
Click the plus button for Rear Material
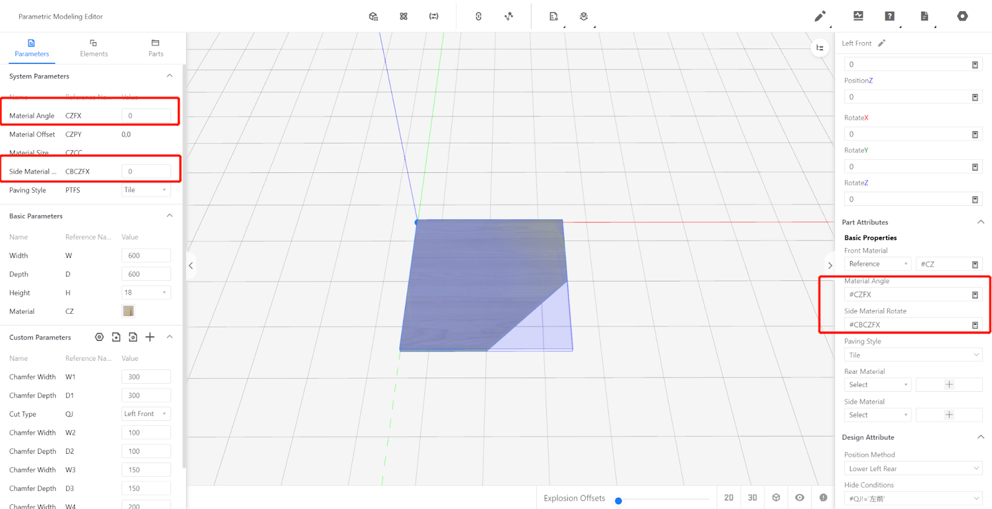949,385
